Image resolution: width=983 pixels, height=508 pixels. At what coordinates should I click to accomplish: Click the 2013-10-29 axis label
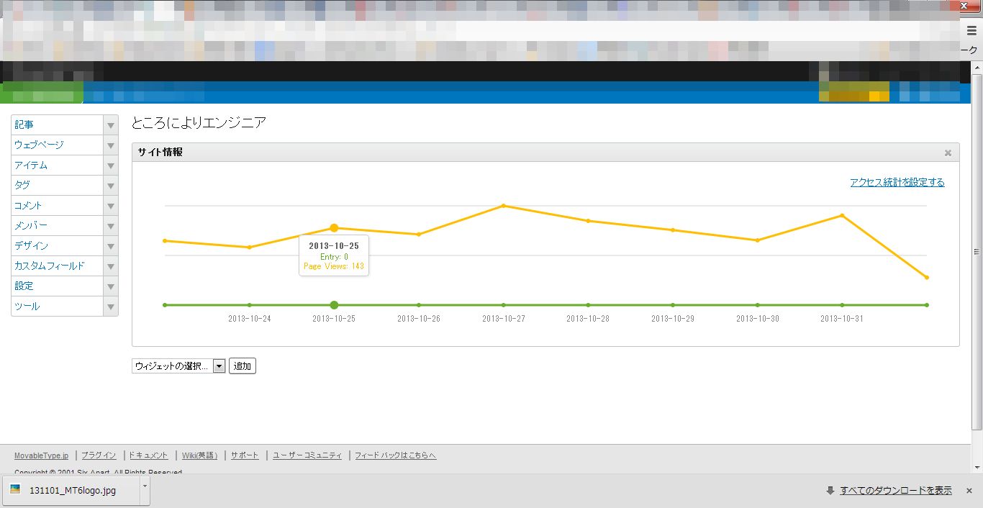(x=673, y=319)
